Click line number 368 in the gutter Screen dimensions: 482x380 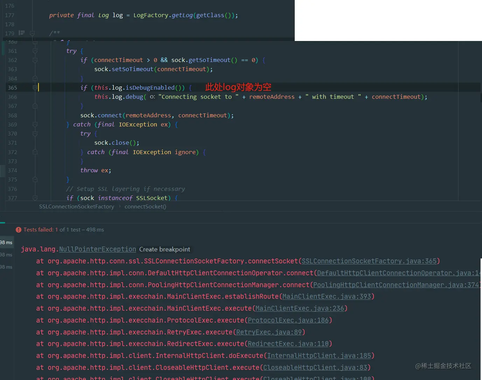(13, 115)
